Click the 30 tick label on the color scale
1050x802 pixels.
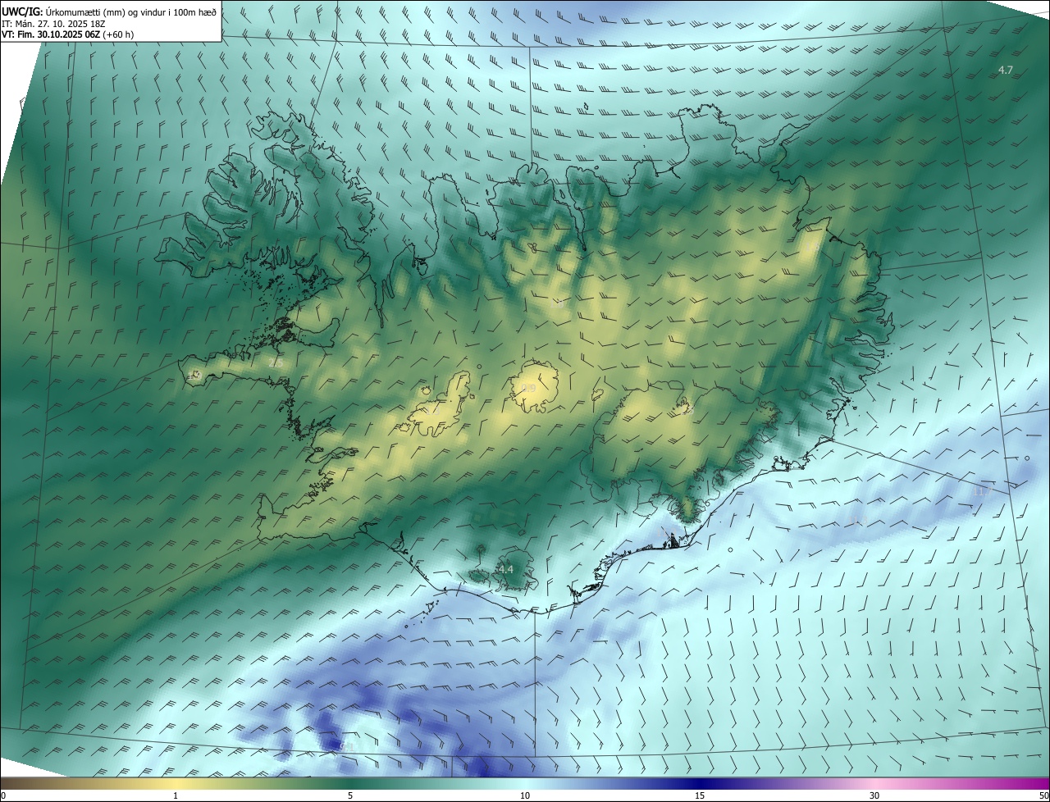click(874, 795)
